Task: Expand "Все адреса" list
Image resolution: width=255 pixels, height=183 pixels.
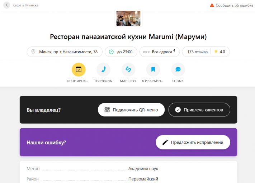Action: click(160, 52)
